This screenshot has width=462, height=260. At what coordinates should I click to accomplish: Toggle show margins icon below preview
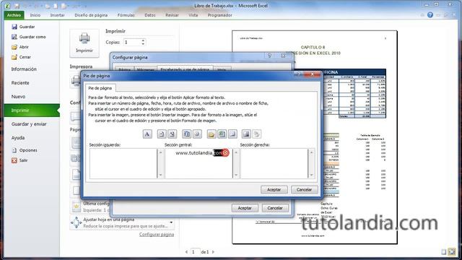coord(444,252)
